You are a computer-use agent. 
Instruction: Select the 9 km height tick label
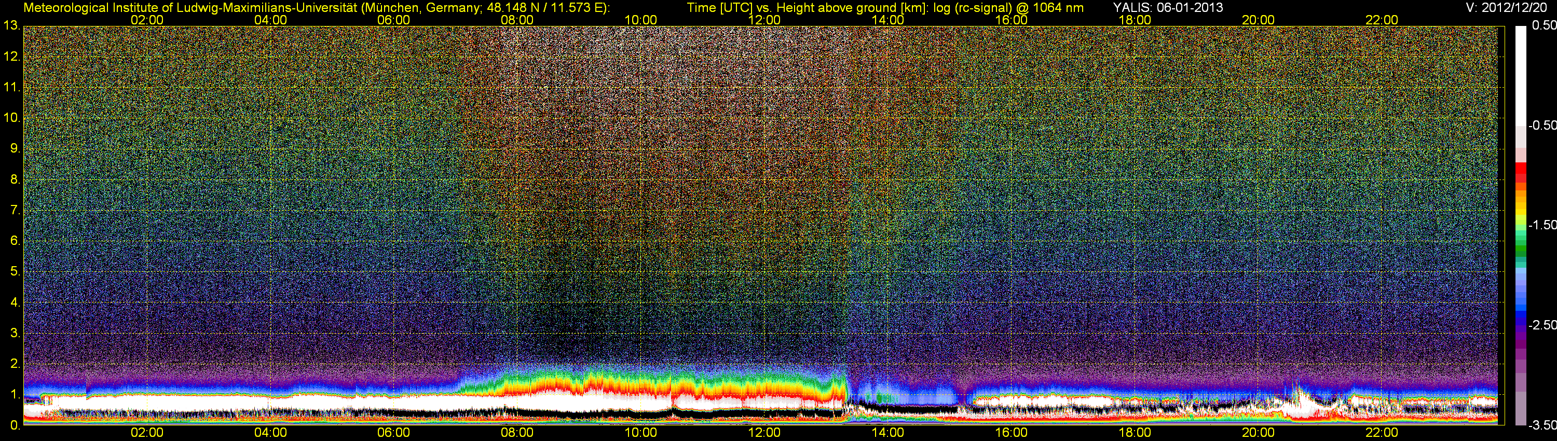coord(15,148)
